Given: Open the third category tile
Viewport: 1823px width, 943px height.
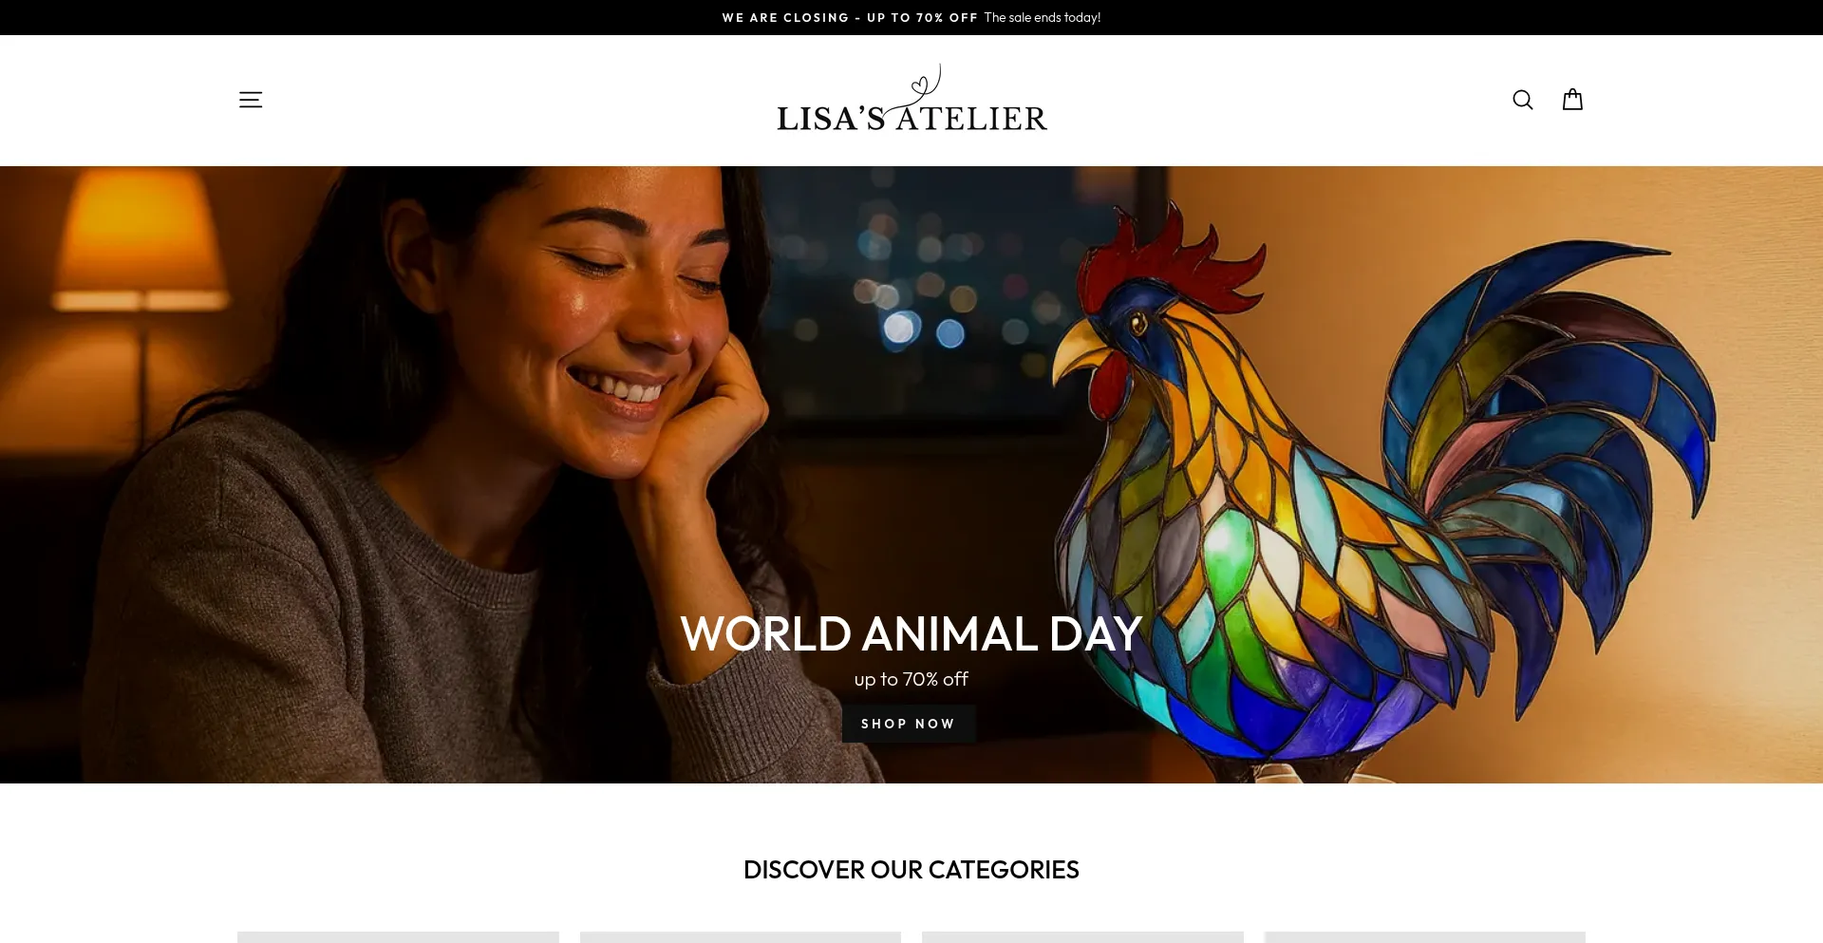Looking at the screenshot, I should 1082,937.
